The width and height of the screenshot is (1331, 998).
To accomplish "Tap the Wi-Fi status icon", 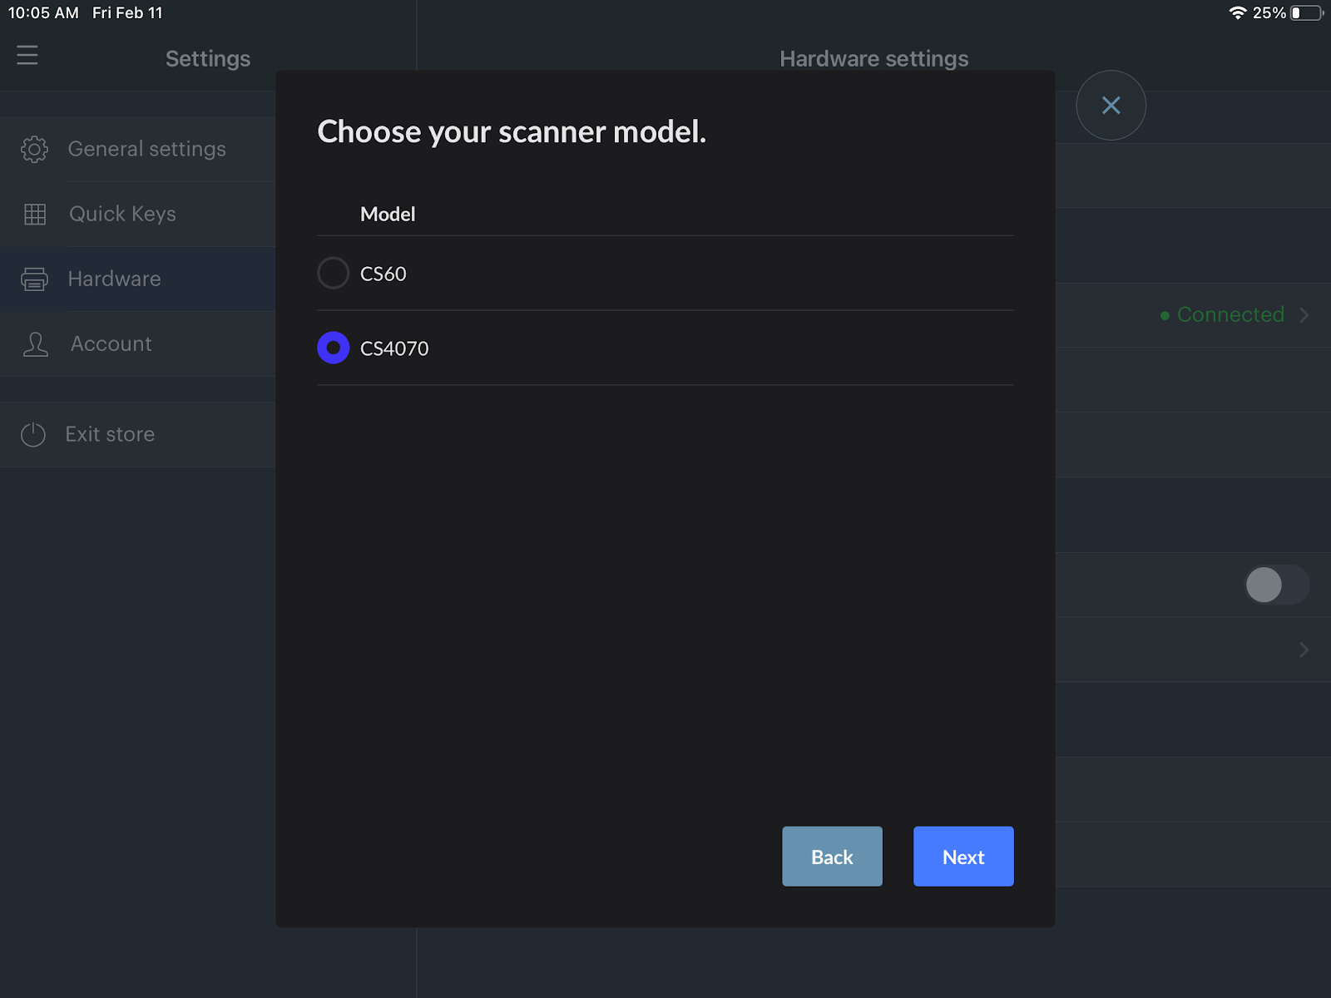I will pos(1237,13).
